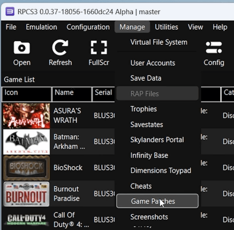Click the Burnout Paradise serial cell

[104, 194]
